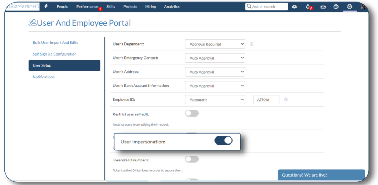Open Employee ID Automatic dropdown
378x185 pixels.
coord(215,100)
